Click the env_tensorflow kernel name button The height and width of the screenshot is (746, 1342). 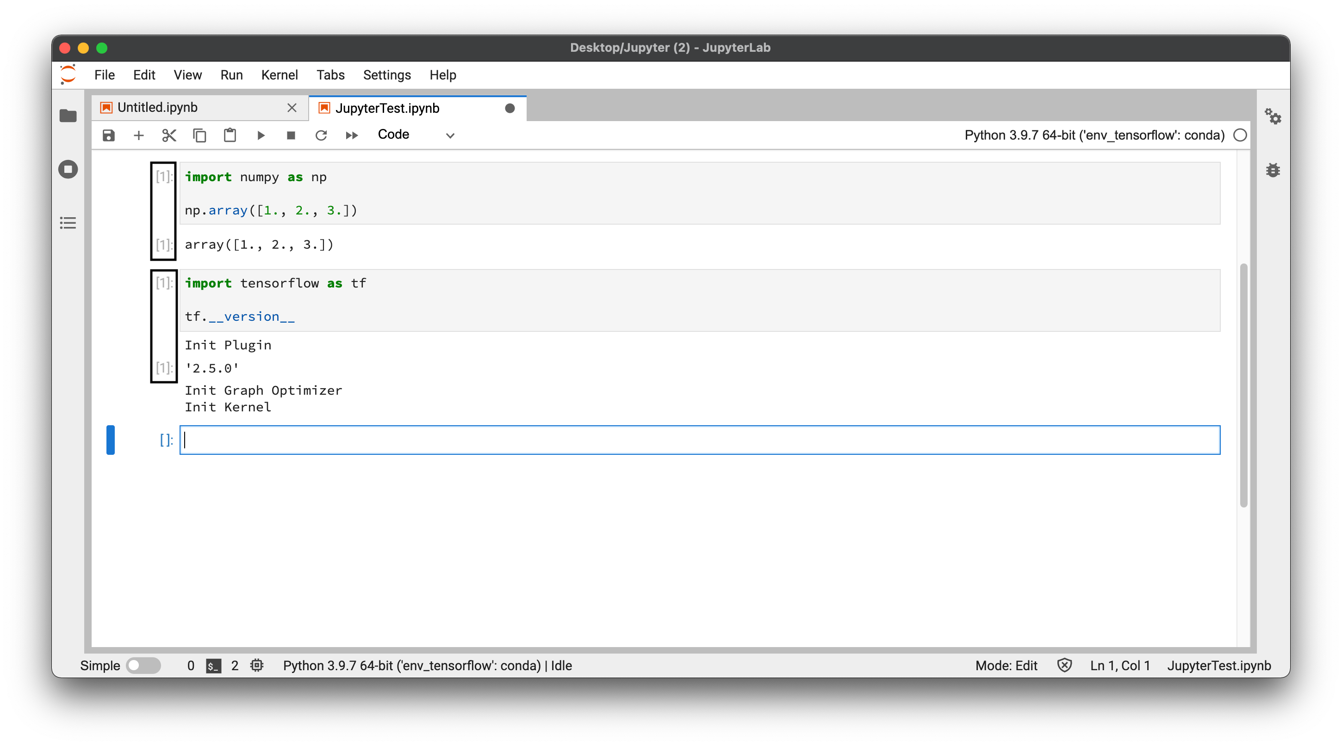[1094, 135]
